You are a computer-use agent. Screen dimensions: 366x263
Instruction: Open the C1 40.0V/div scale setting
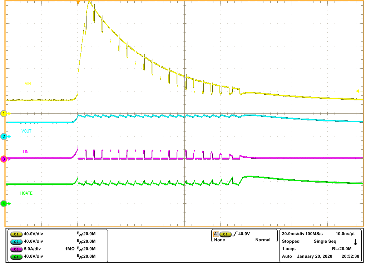[x=34, y=234]
